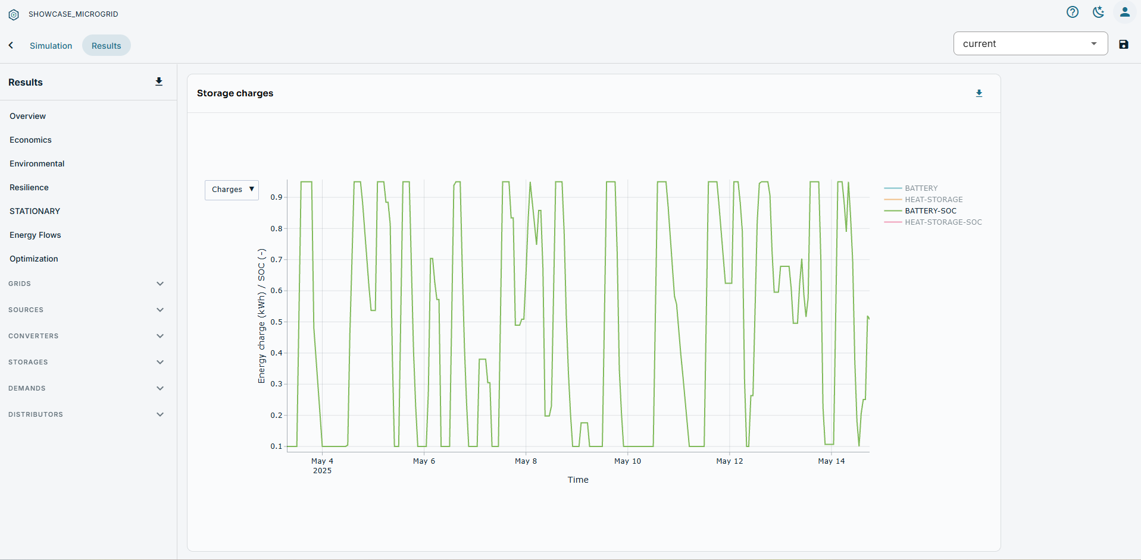Click the save floppy disk icon

[1124, 44]
